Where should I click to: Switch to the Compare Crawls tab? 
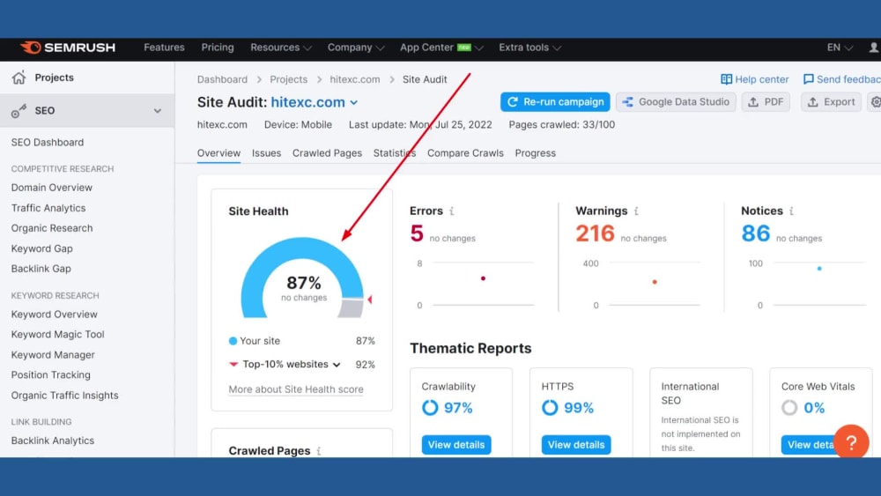point(465,153)
